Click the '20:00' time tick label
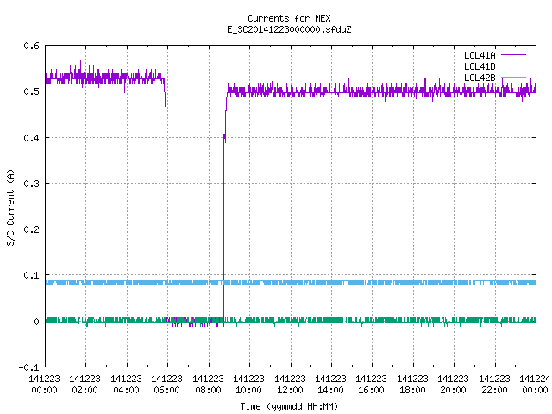 [x=453, y=390]
